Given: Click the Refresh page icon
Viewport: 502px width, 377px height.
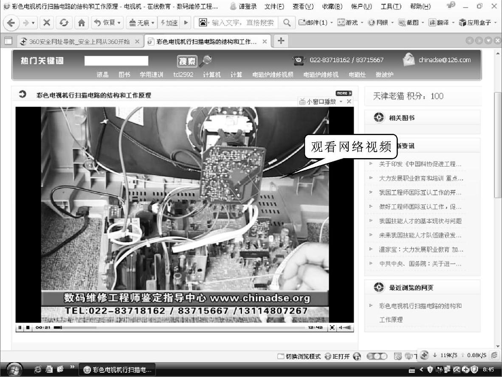Looking at the screenshot, I should [64, 23].
